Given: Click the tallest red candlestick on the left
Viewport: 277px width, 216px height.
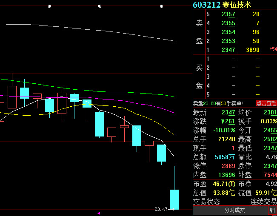Looking at the screenshot, I should point(12,91).
